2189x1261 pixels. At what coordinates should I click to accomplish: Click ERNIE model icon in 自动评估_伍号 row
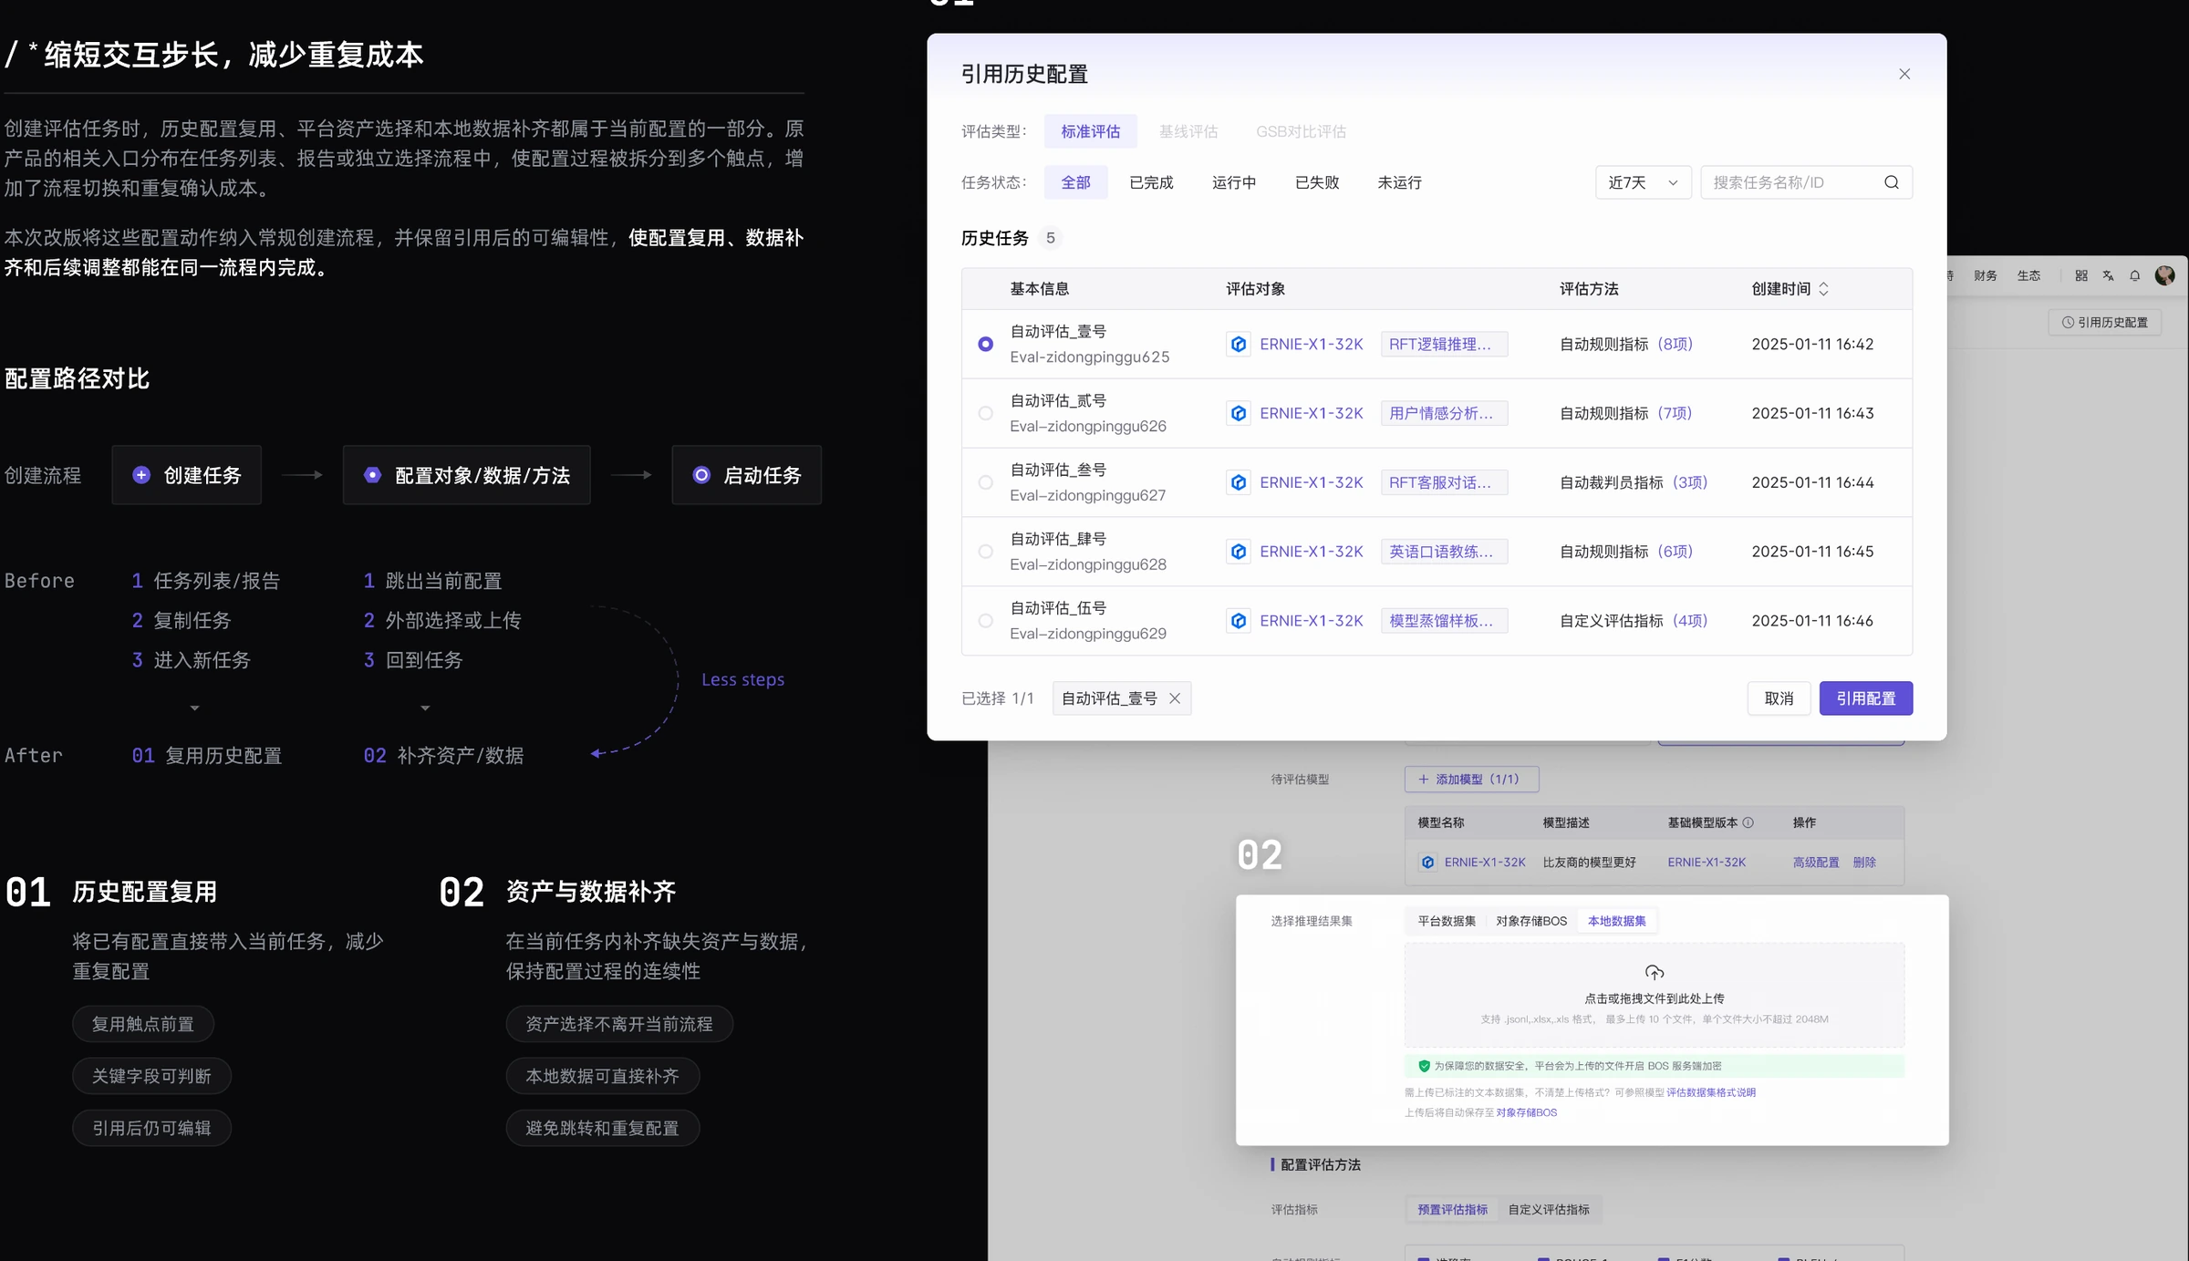coord(1239,621)
